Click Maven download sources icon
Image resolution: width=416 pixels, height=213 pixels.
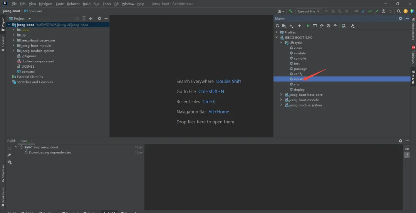point(291,26)
